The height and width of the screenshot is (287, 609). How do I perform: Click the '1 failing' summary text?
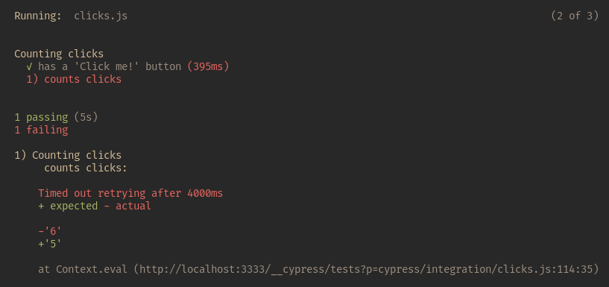point(41,130)
